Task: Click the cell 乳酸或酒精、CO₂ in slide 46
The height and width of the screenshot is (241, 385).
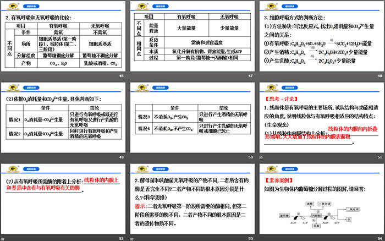Action: (101, 63)
